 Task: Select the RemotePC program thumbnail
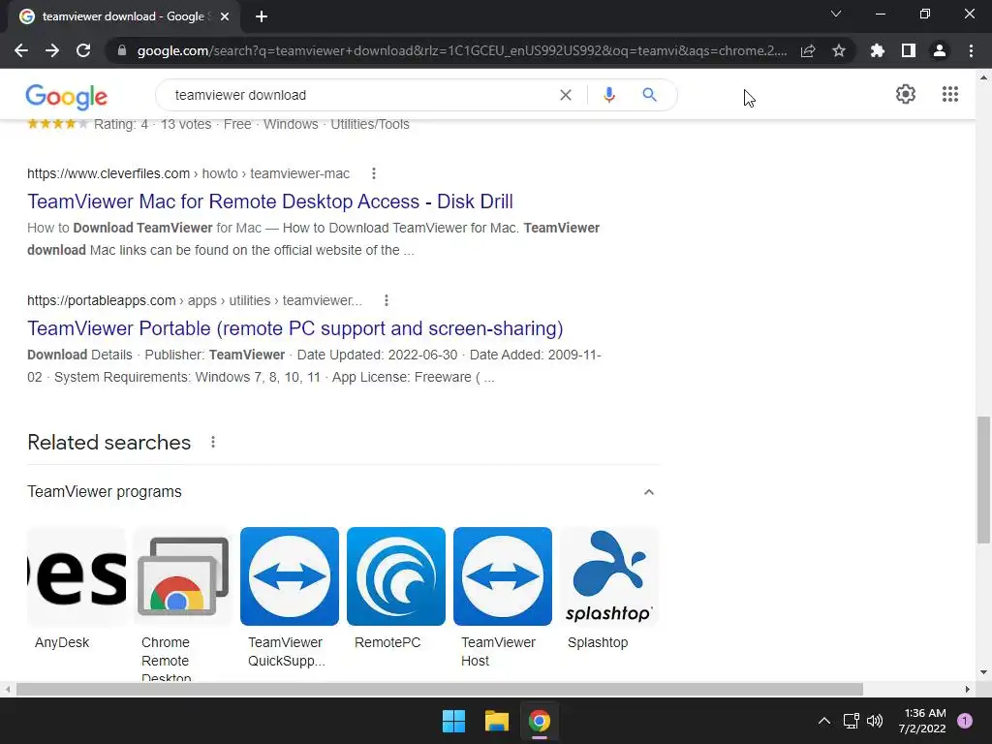(x=396, y=576)
